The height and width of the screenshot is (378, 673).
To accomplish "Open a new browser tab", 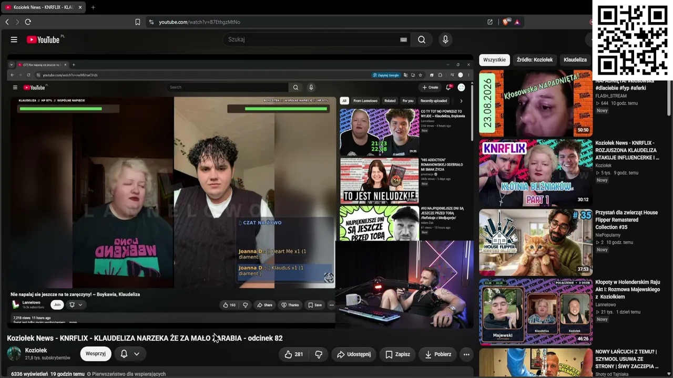I will (x=93, y=7).
